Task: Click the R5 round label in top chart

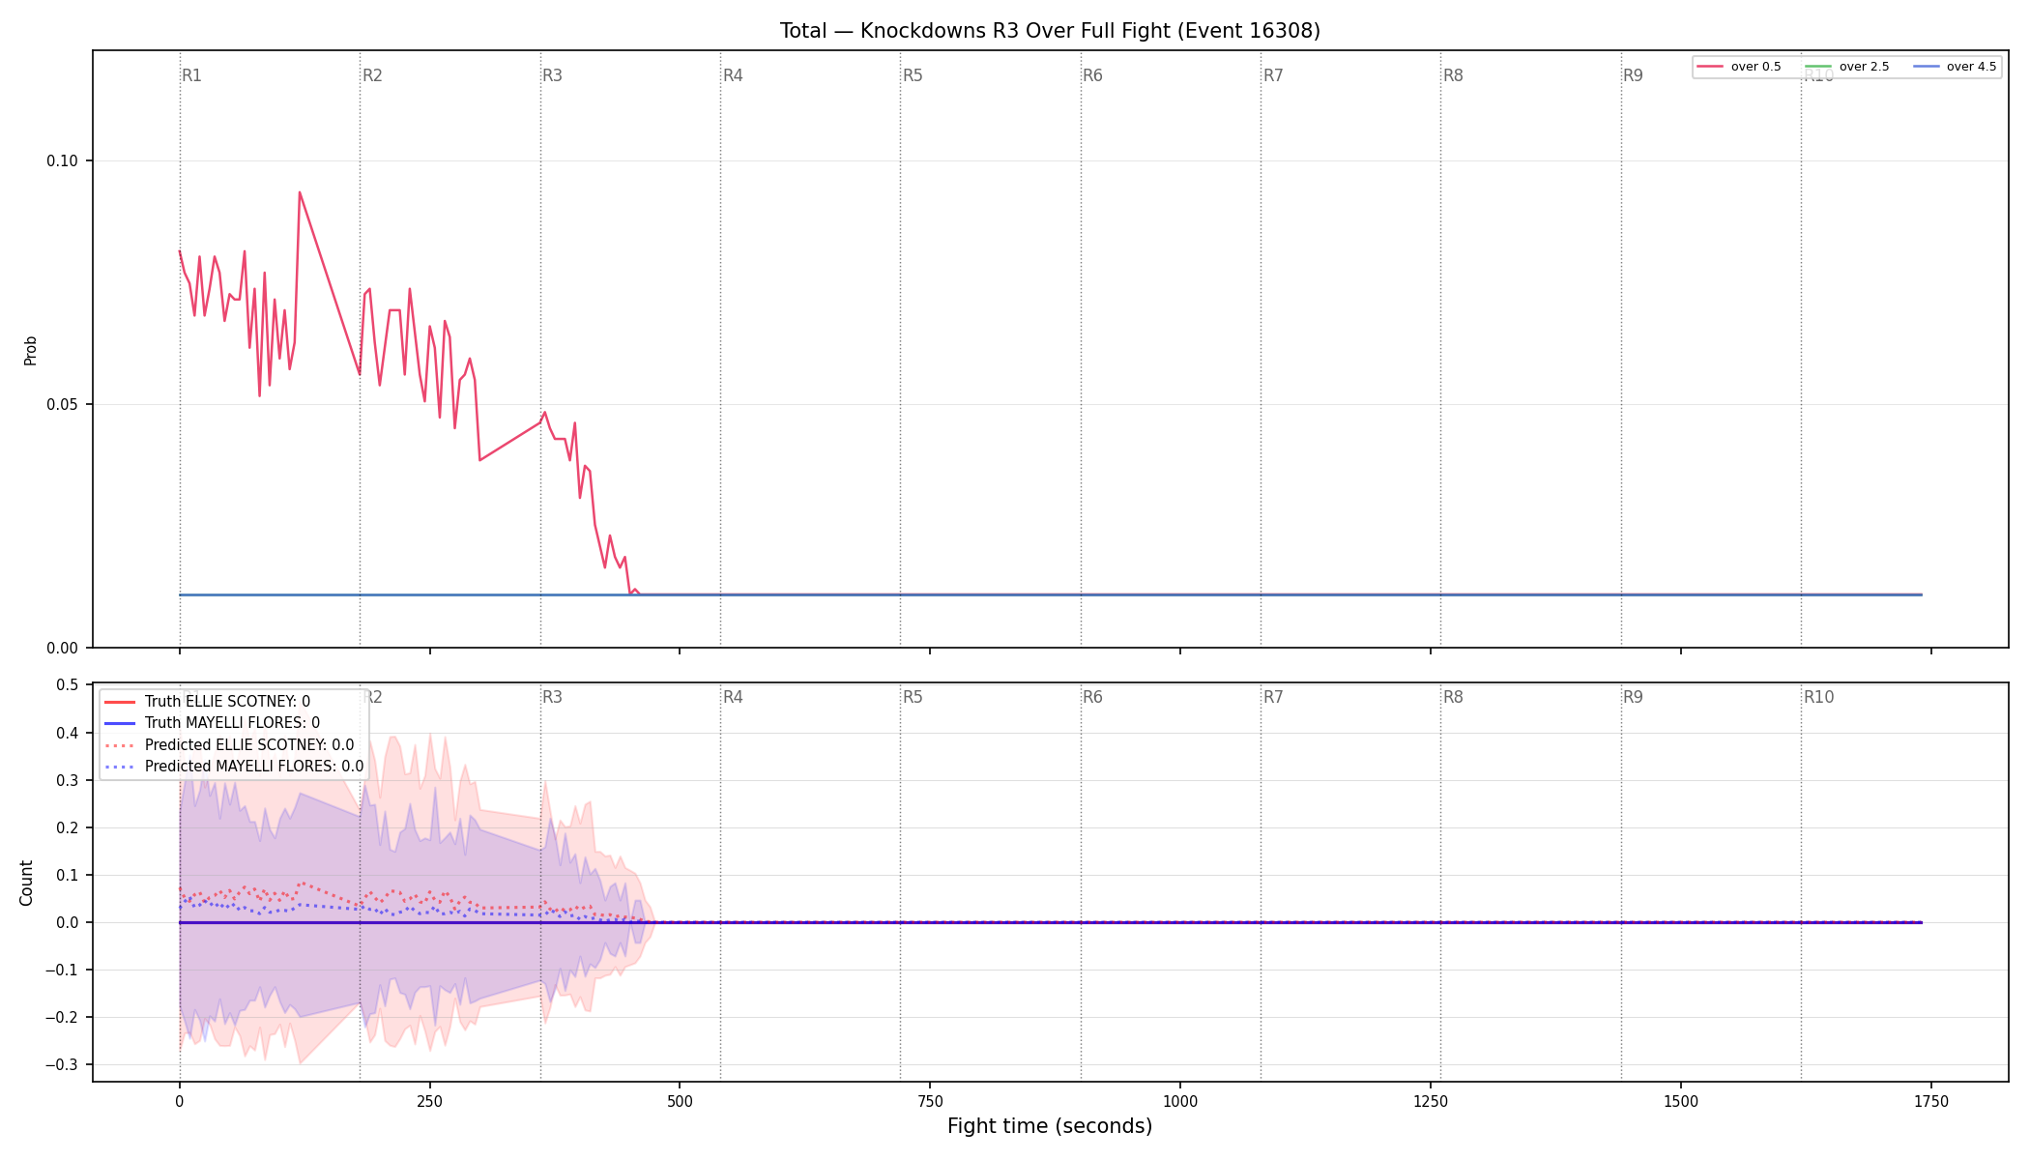Action: coord(913,75)
